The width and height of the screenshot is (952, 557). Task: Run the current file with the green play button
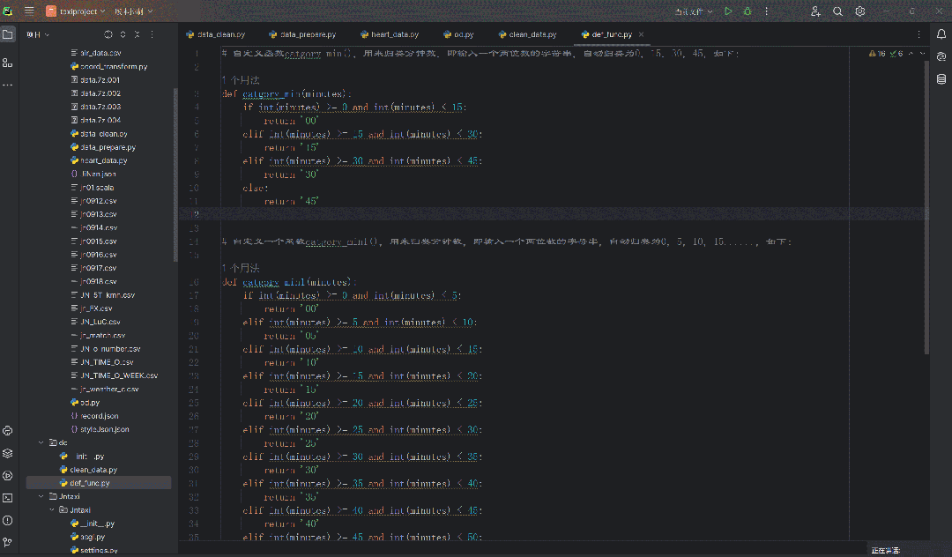[x=728, y=11]
